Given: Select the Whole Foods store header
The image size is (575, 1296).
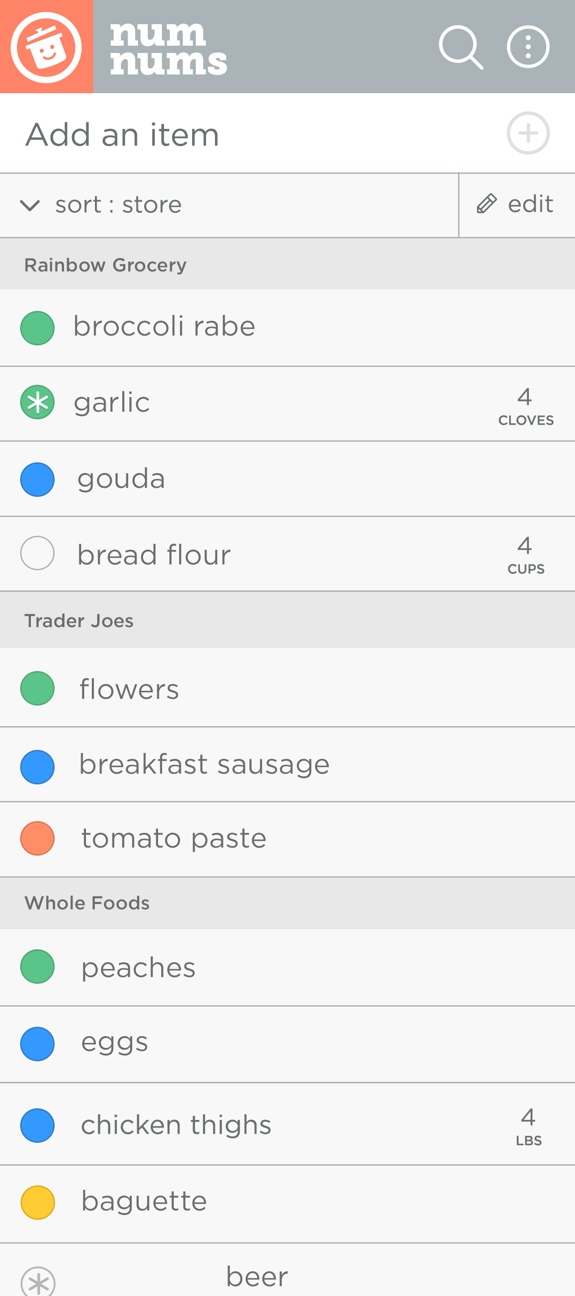Looking at the screenshot, I should (87, 903).
